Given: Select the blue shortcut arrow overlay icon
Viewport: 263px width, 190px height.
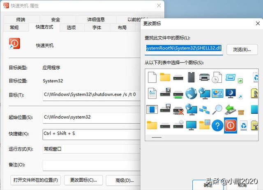Looking at the screenshot, I should coord(240,97).
